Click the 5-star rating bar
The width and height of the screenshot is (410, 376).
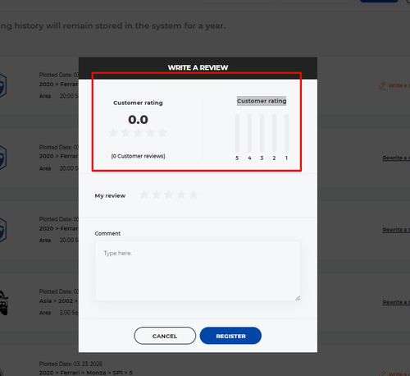[237, 133]
